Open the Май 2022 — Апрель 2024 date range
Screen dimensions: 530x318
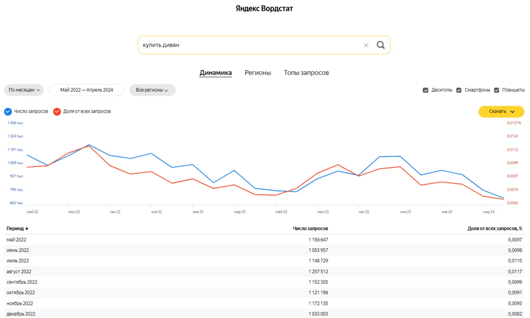coord(86,90)
